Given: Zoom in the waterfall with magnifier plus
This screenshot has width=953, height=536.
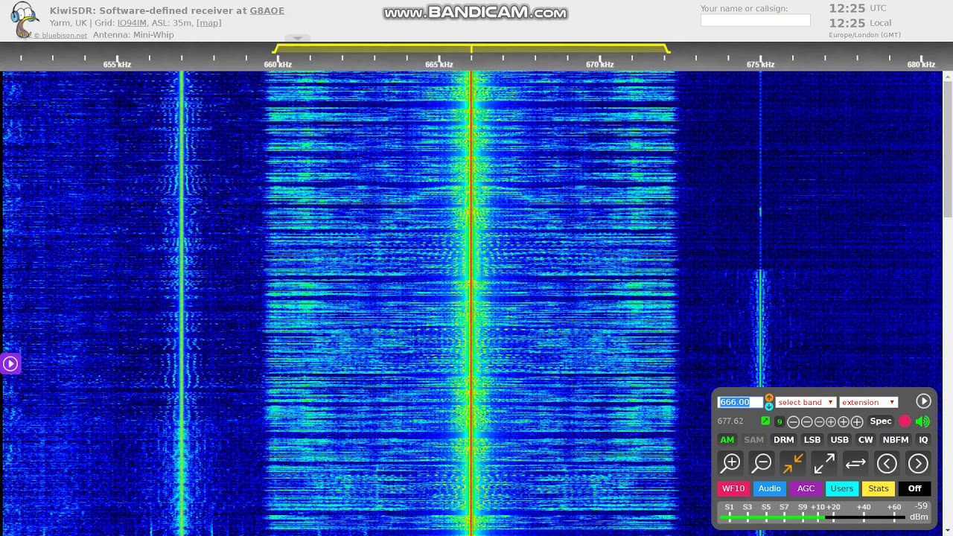Looking at the screenshot, I should pos(730,463).
